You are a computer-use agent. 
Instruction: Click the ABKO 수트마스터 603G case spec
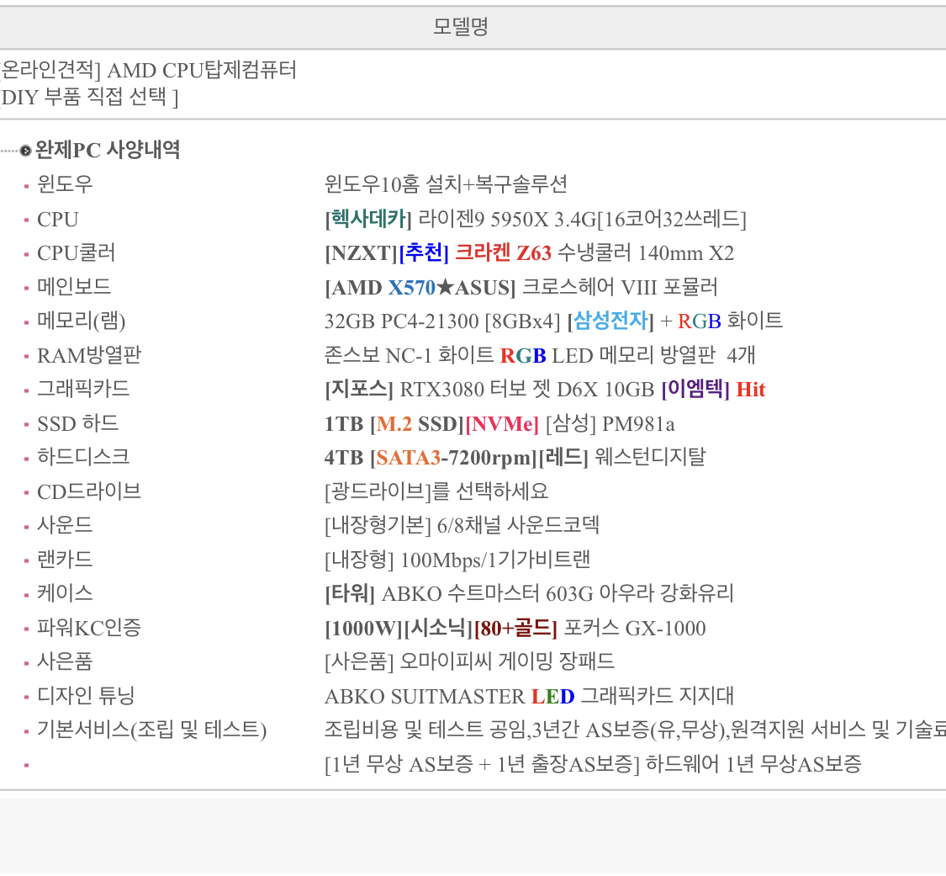click(x=529, y=593)
